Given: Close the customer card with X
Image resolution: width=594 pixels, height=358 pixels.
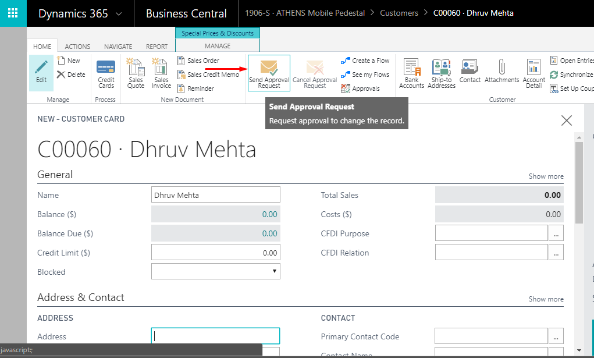Looking at the screenshot, I should tap(566, 120).
